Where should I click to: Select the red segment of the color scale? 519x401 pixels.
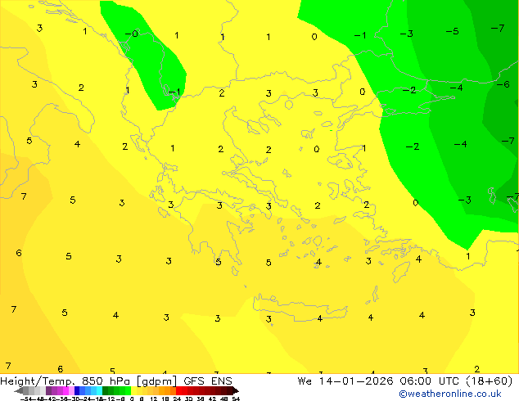tap(187, 390)
